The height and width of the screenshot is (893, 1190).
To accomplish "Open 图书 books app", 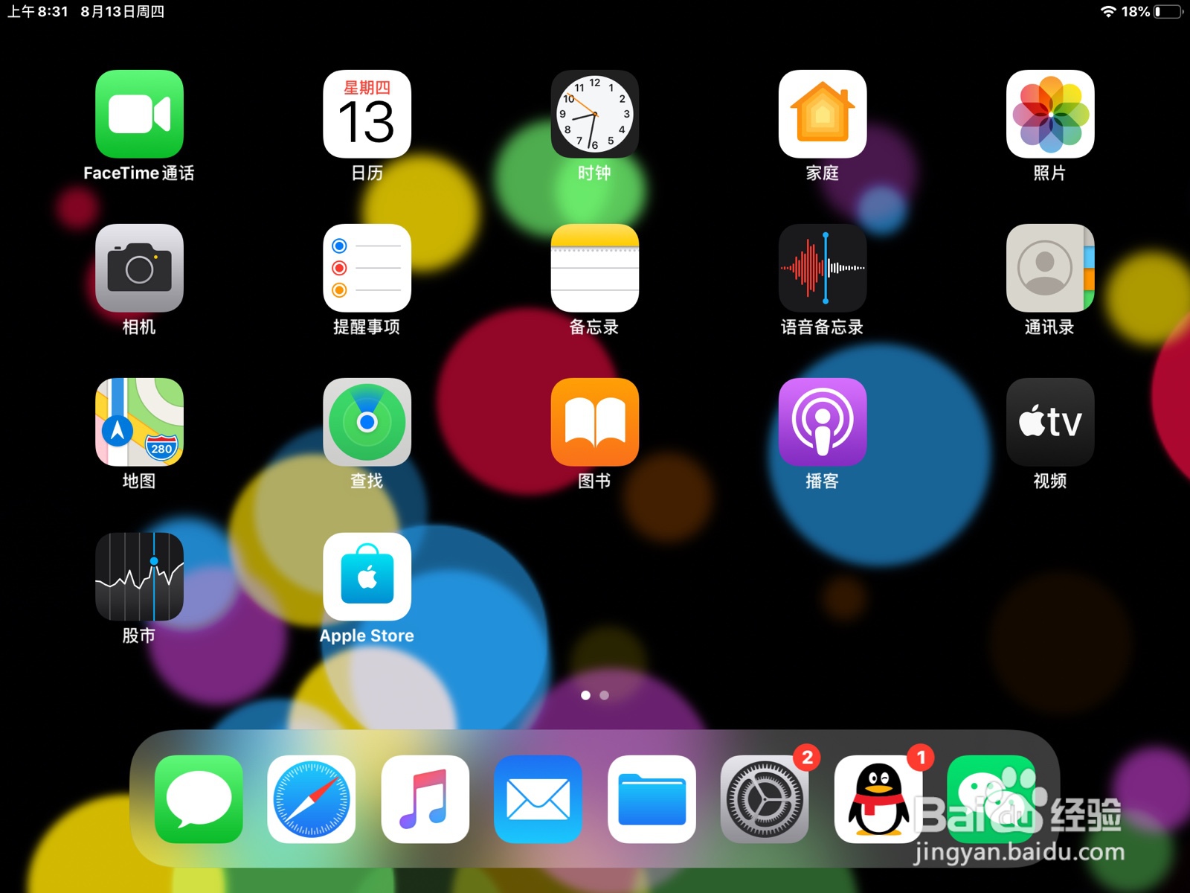I will point(594,423).
